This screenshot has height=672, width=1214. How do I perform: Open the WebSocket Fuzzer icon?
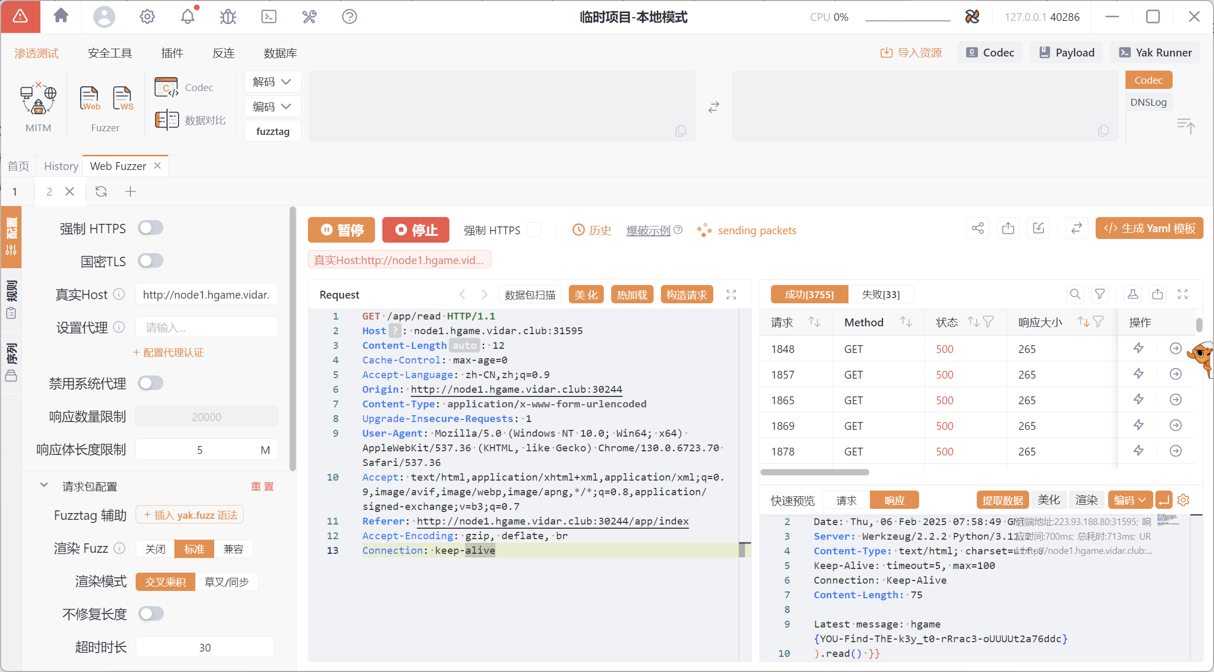pyautogui.click(x=123, y=98)
